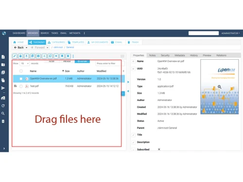Click the delete trash icon in the document toolbar
The image size is (243, 182).
pyautogui.click(x=68, y=56)
